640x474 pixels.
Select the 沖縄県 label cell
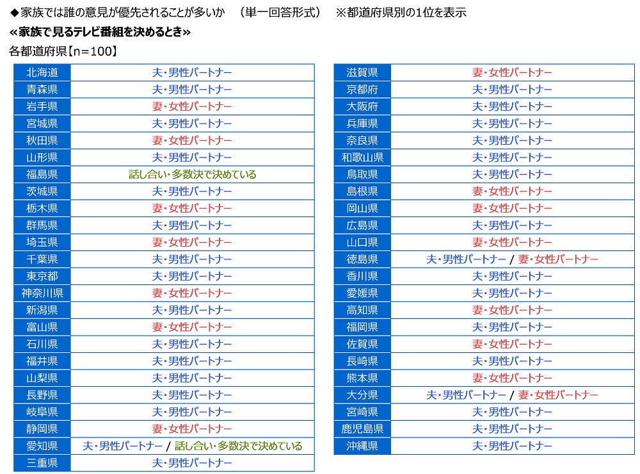tap(362, 446)
